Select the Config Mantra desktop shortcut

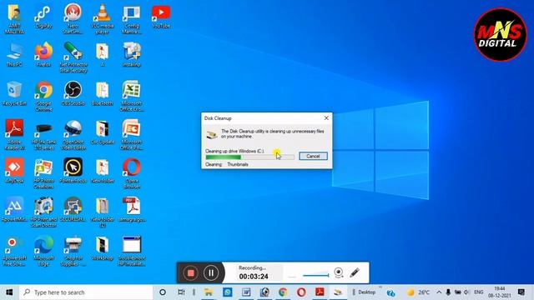point(132,18)
